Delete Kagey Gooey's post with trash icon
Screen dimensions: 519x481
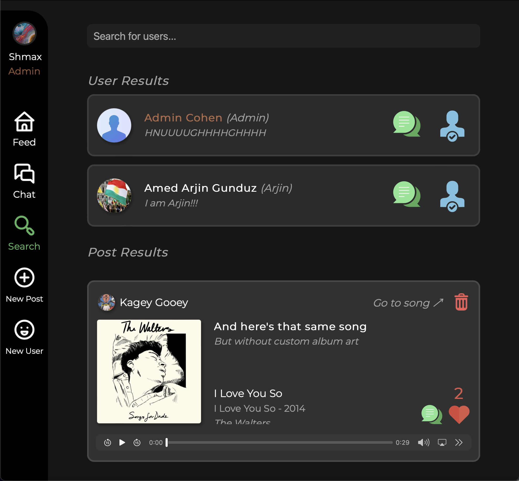point(461,302)
